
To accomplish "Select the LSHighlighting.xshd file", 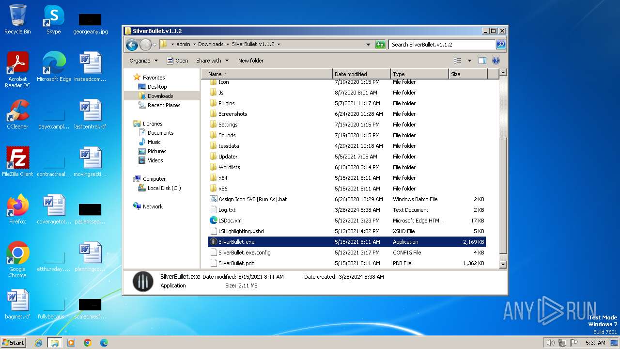I will click(x=347, y=231).
